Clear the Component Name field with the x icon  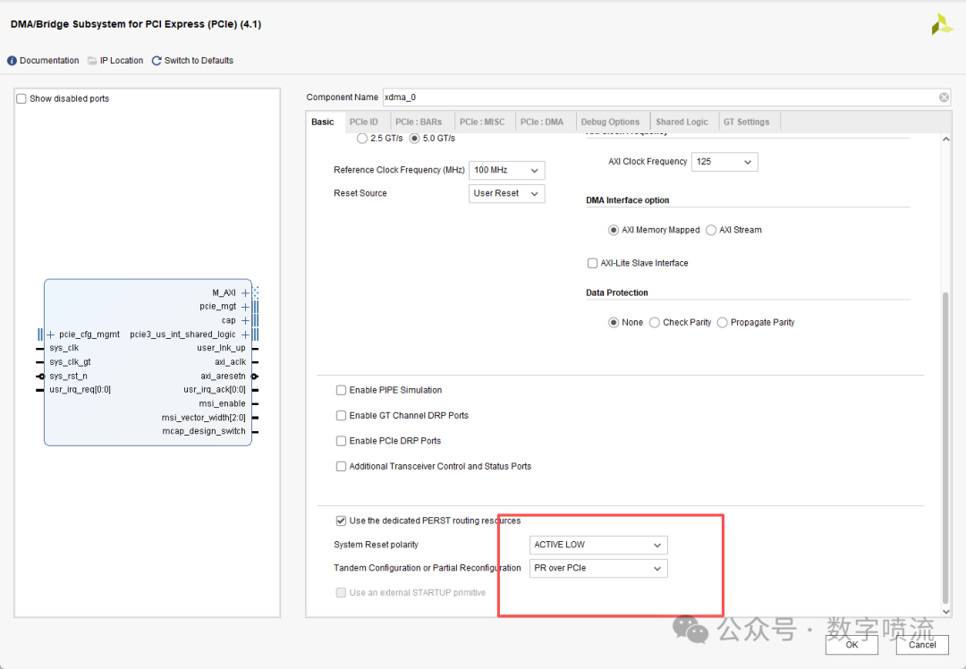[944, 97]
